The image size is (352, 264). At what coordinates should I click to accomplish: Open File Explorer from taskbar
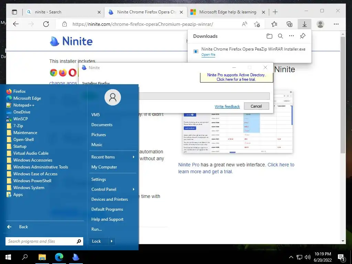(x=42, y=257)
